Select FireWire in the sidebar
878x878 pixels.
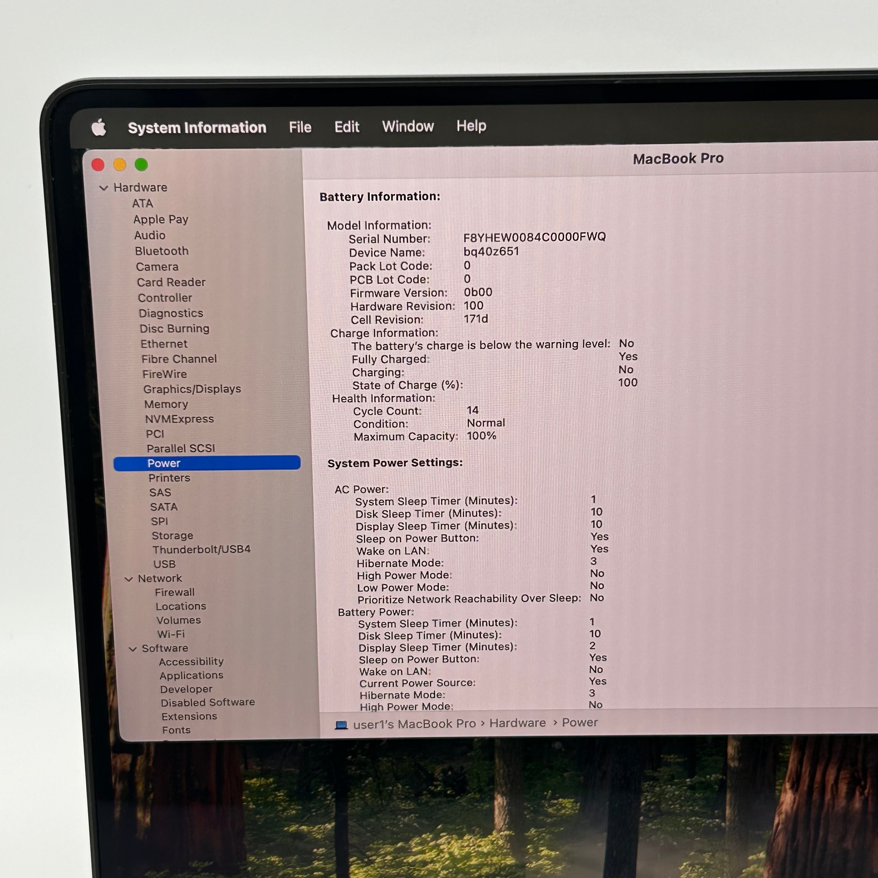click(x=165, y=374)
